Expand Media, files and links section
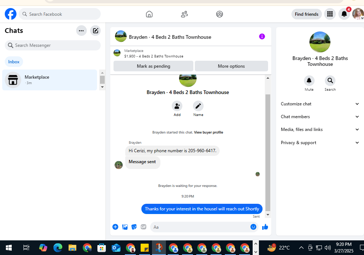364x255 pixels. [320, 130]
